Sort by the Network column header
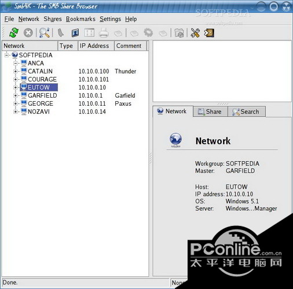 [x=30, y=46]
